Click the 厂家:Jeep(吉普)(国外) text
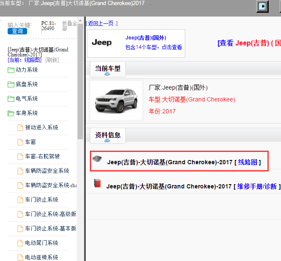Screen dimensions: 281x261 tap(178, 87)
